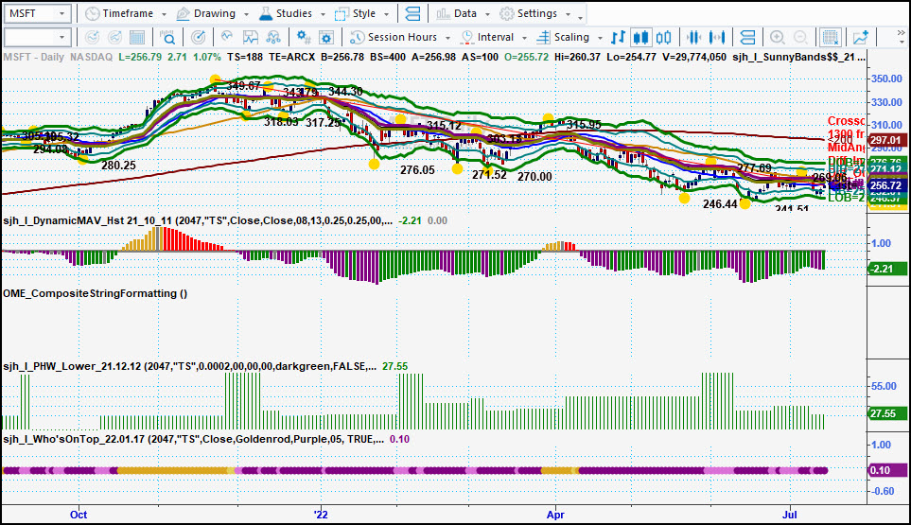Image resolution: width=911 pixels, height=525 pixels.
Task: Open the Scaling menu
Action: tap(569, 37)
